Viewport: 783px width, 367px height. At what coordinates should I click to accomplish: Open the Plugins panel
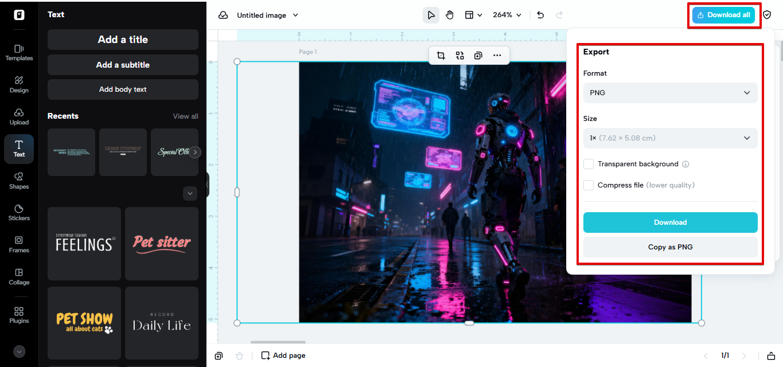click(x=19, y=314)
